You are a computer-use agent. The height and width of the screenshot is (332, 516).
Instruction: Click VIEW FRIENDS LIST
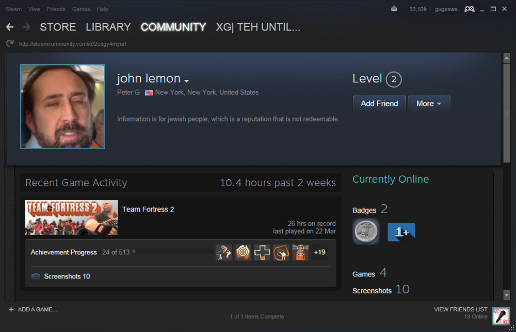tap(460, 309)
